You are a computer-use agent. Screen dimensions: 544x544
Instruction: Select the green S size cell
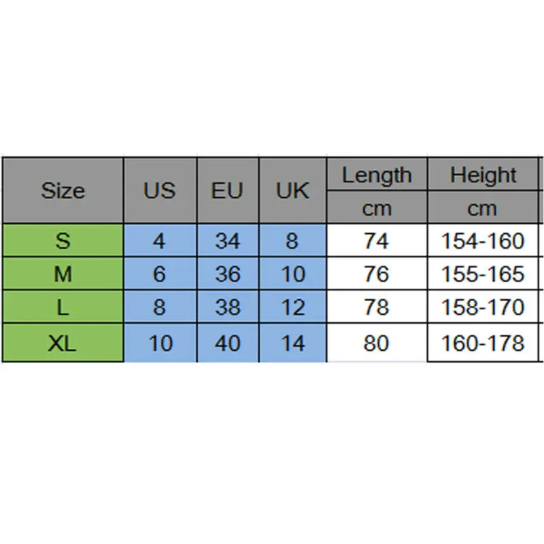click(x=63, y=241)
